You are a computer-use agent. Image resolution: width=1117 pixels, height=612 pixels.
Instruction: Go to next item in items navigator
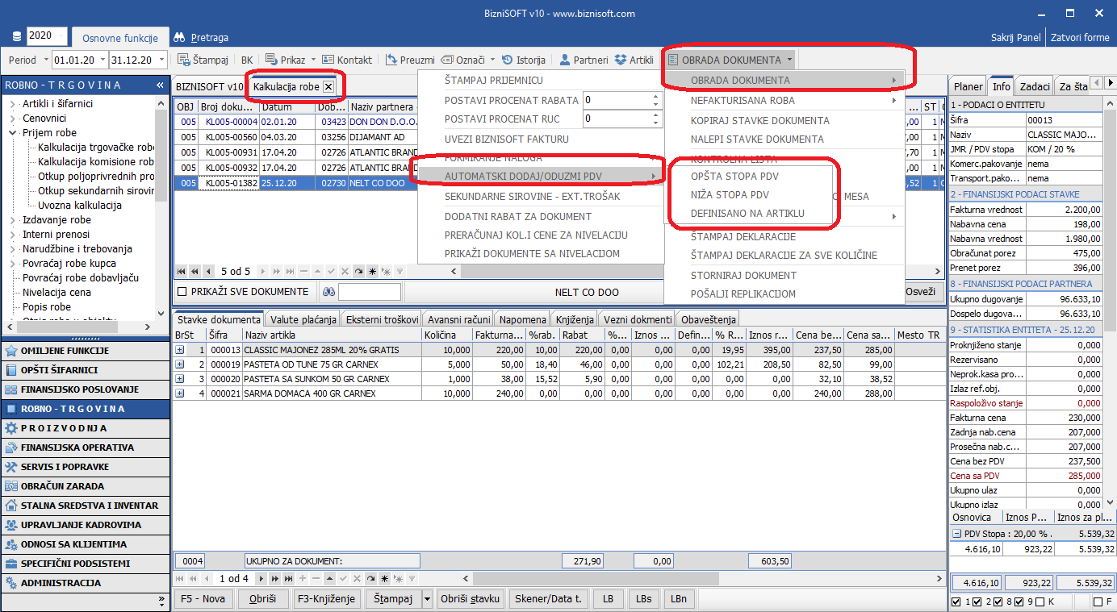tap(261, 579)
